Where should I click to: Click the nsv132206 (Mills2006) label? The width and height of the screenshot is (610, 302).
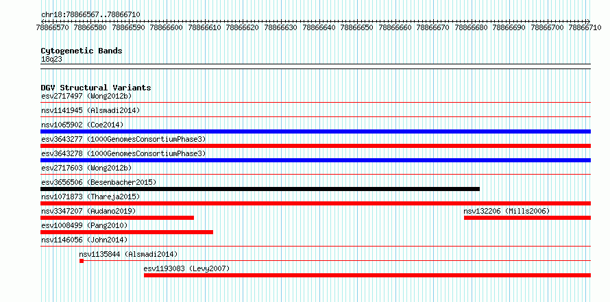(507, 211)
